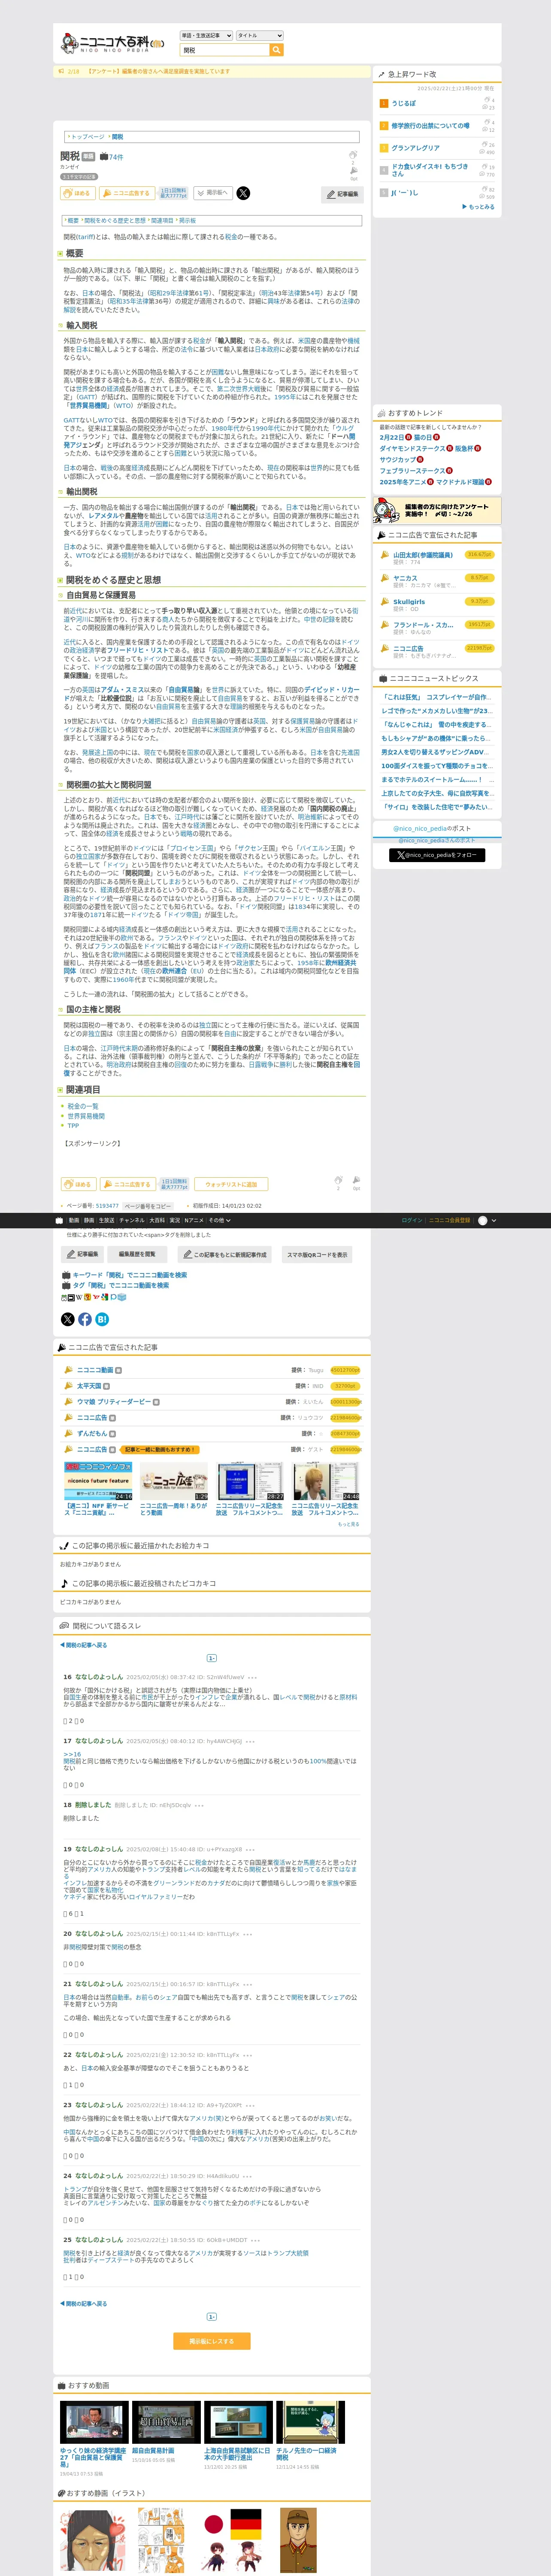Click the pencil 記事編集 button below the black bar
Image resolution: width=551 pixels, height=2576 pixels.
point(83,1254)
